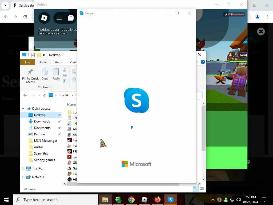
Task: Collapse the Quick access tree node
Action: [23, 109]
